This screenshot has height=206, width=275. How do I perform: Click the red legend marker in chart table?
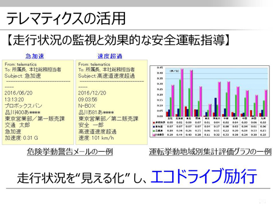pyautogui.click(x=154, y=123)
